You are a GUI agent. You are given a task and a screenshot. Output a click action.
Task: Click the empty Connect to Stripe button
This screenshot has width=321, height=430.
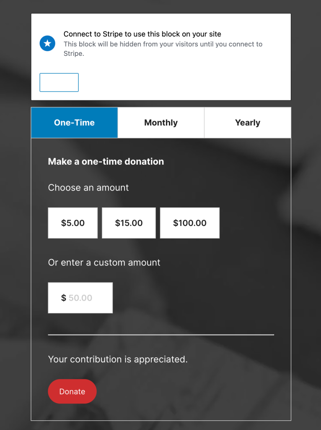click(59, 82)
